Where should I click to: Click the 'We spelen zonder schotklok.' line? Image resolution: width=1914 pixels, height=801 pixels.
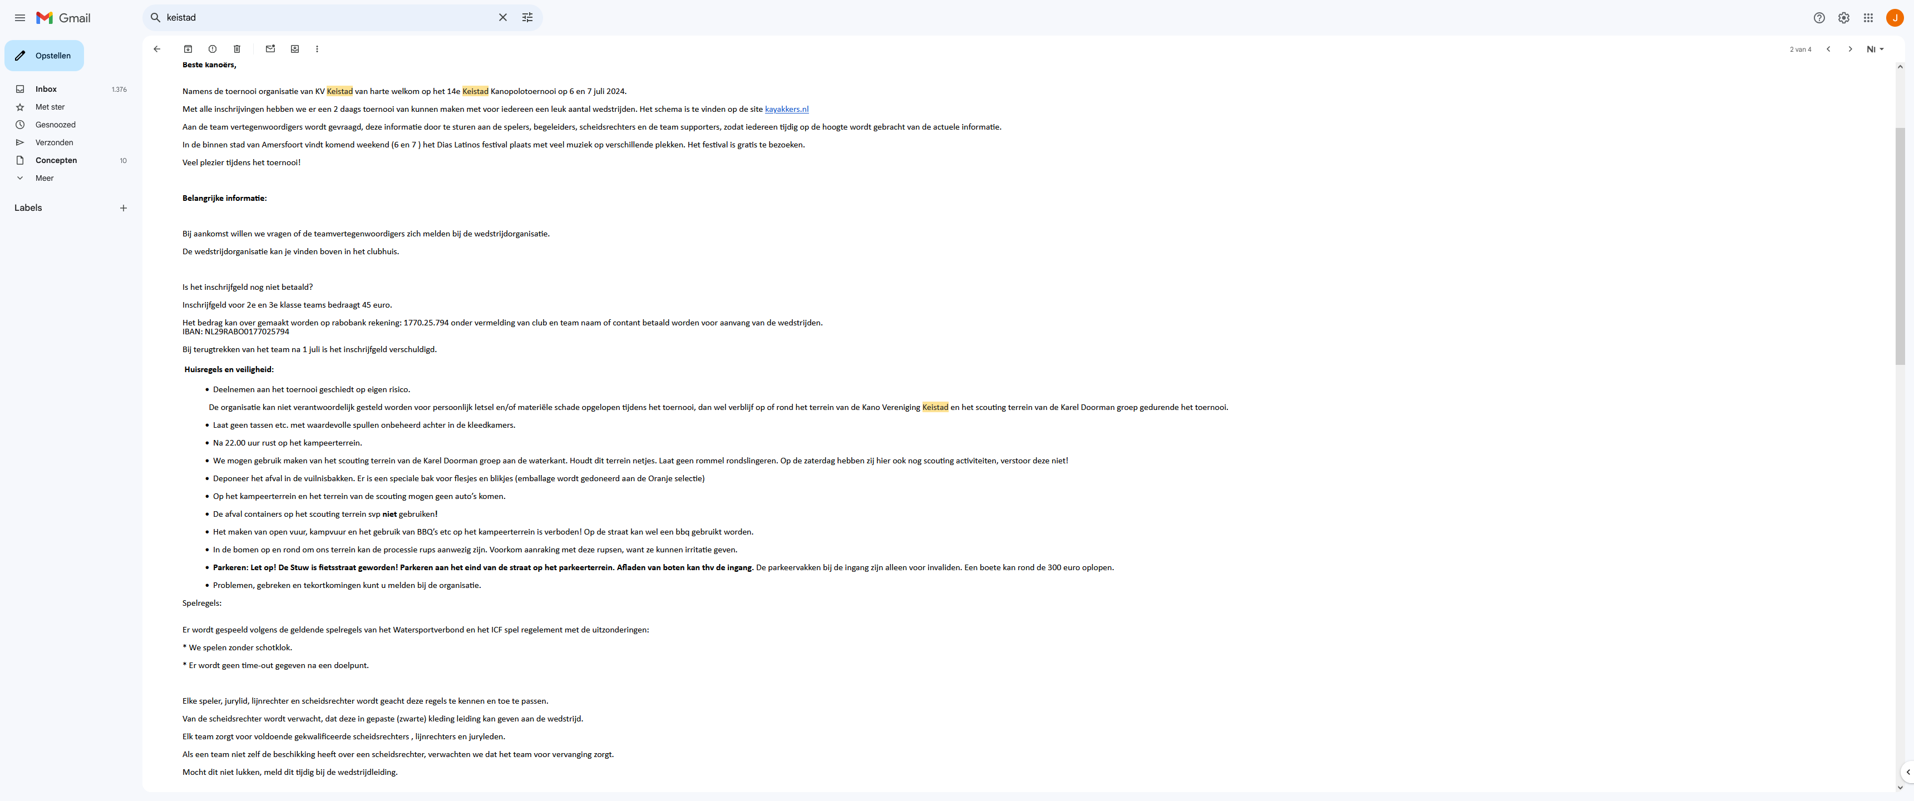pyautogui.click(x=237, y=648)
